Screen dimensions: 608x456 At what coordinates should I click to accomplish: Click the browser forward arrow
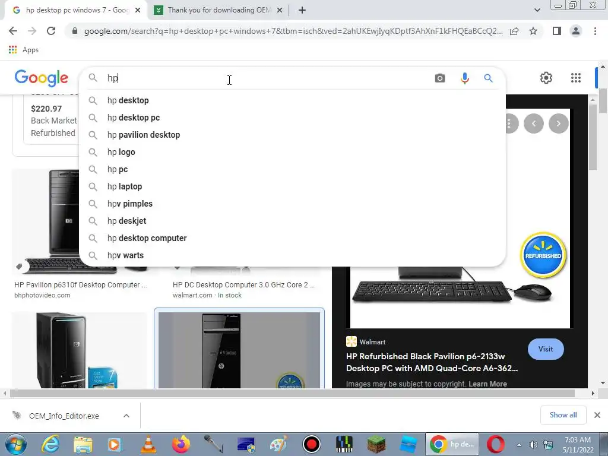(32, 31)
